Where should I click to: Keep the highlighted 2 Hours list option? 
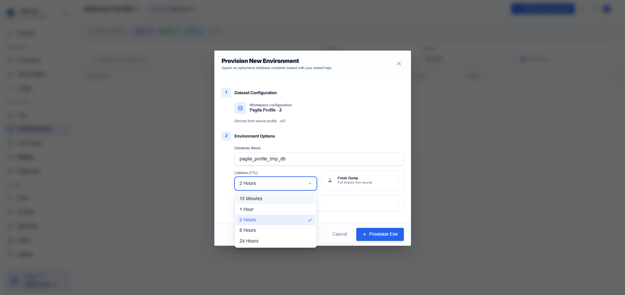276,220
